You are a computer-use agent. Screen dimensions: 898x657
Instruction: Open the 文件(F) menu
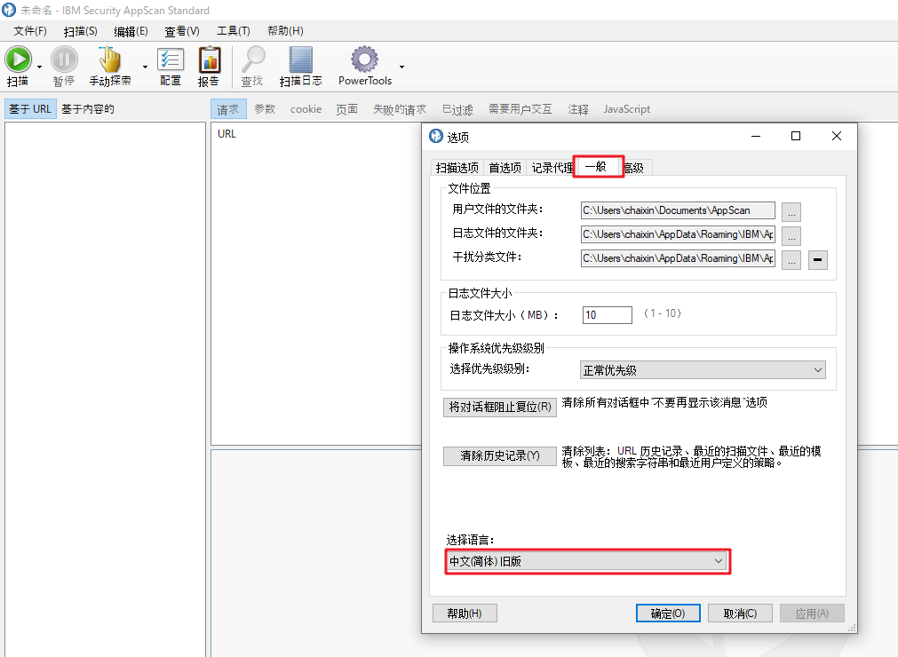pyautogui.click(x=30, y=31)
